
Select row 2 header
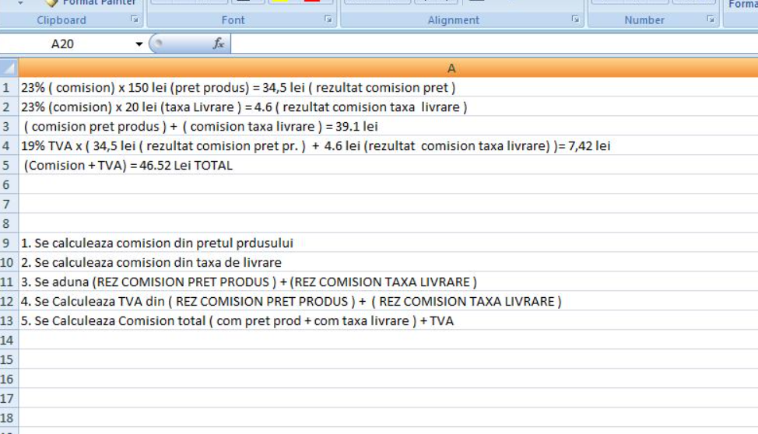(9, 107)
